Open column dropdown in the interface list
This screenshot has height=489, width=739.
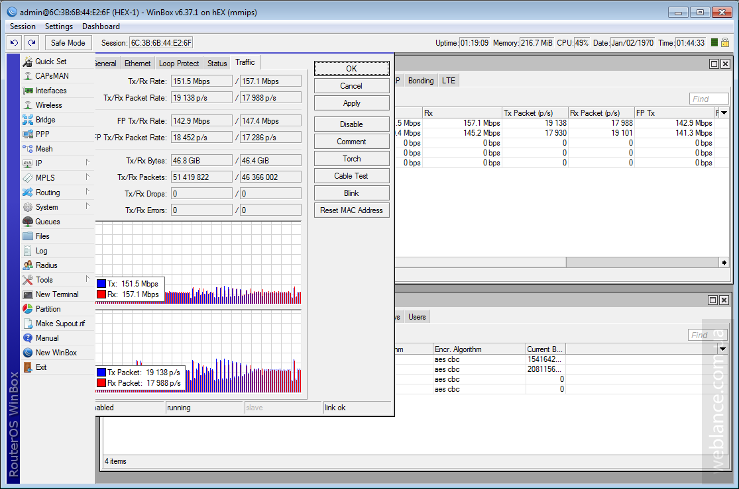tap(724, 113)
